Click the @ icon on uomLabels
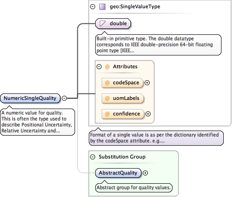Screen dimensions: 232x197 pyautogui.click(x=108, y=98)
